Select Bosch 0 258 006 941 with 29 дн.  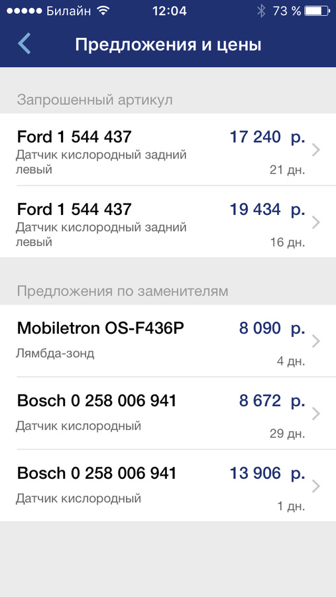click(168, 413)
